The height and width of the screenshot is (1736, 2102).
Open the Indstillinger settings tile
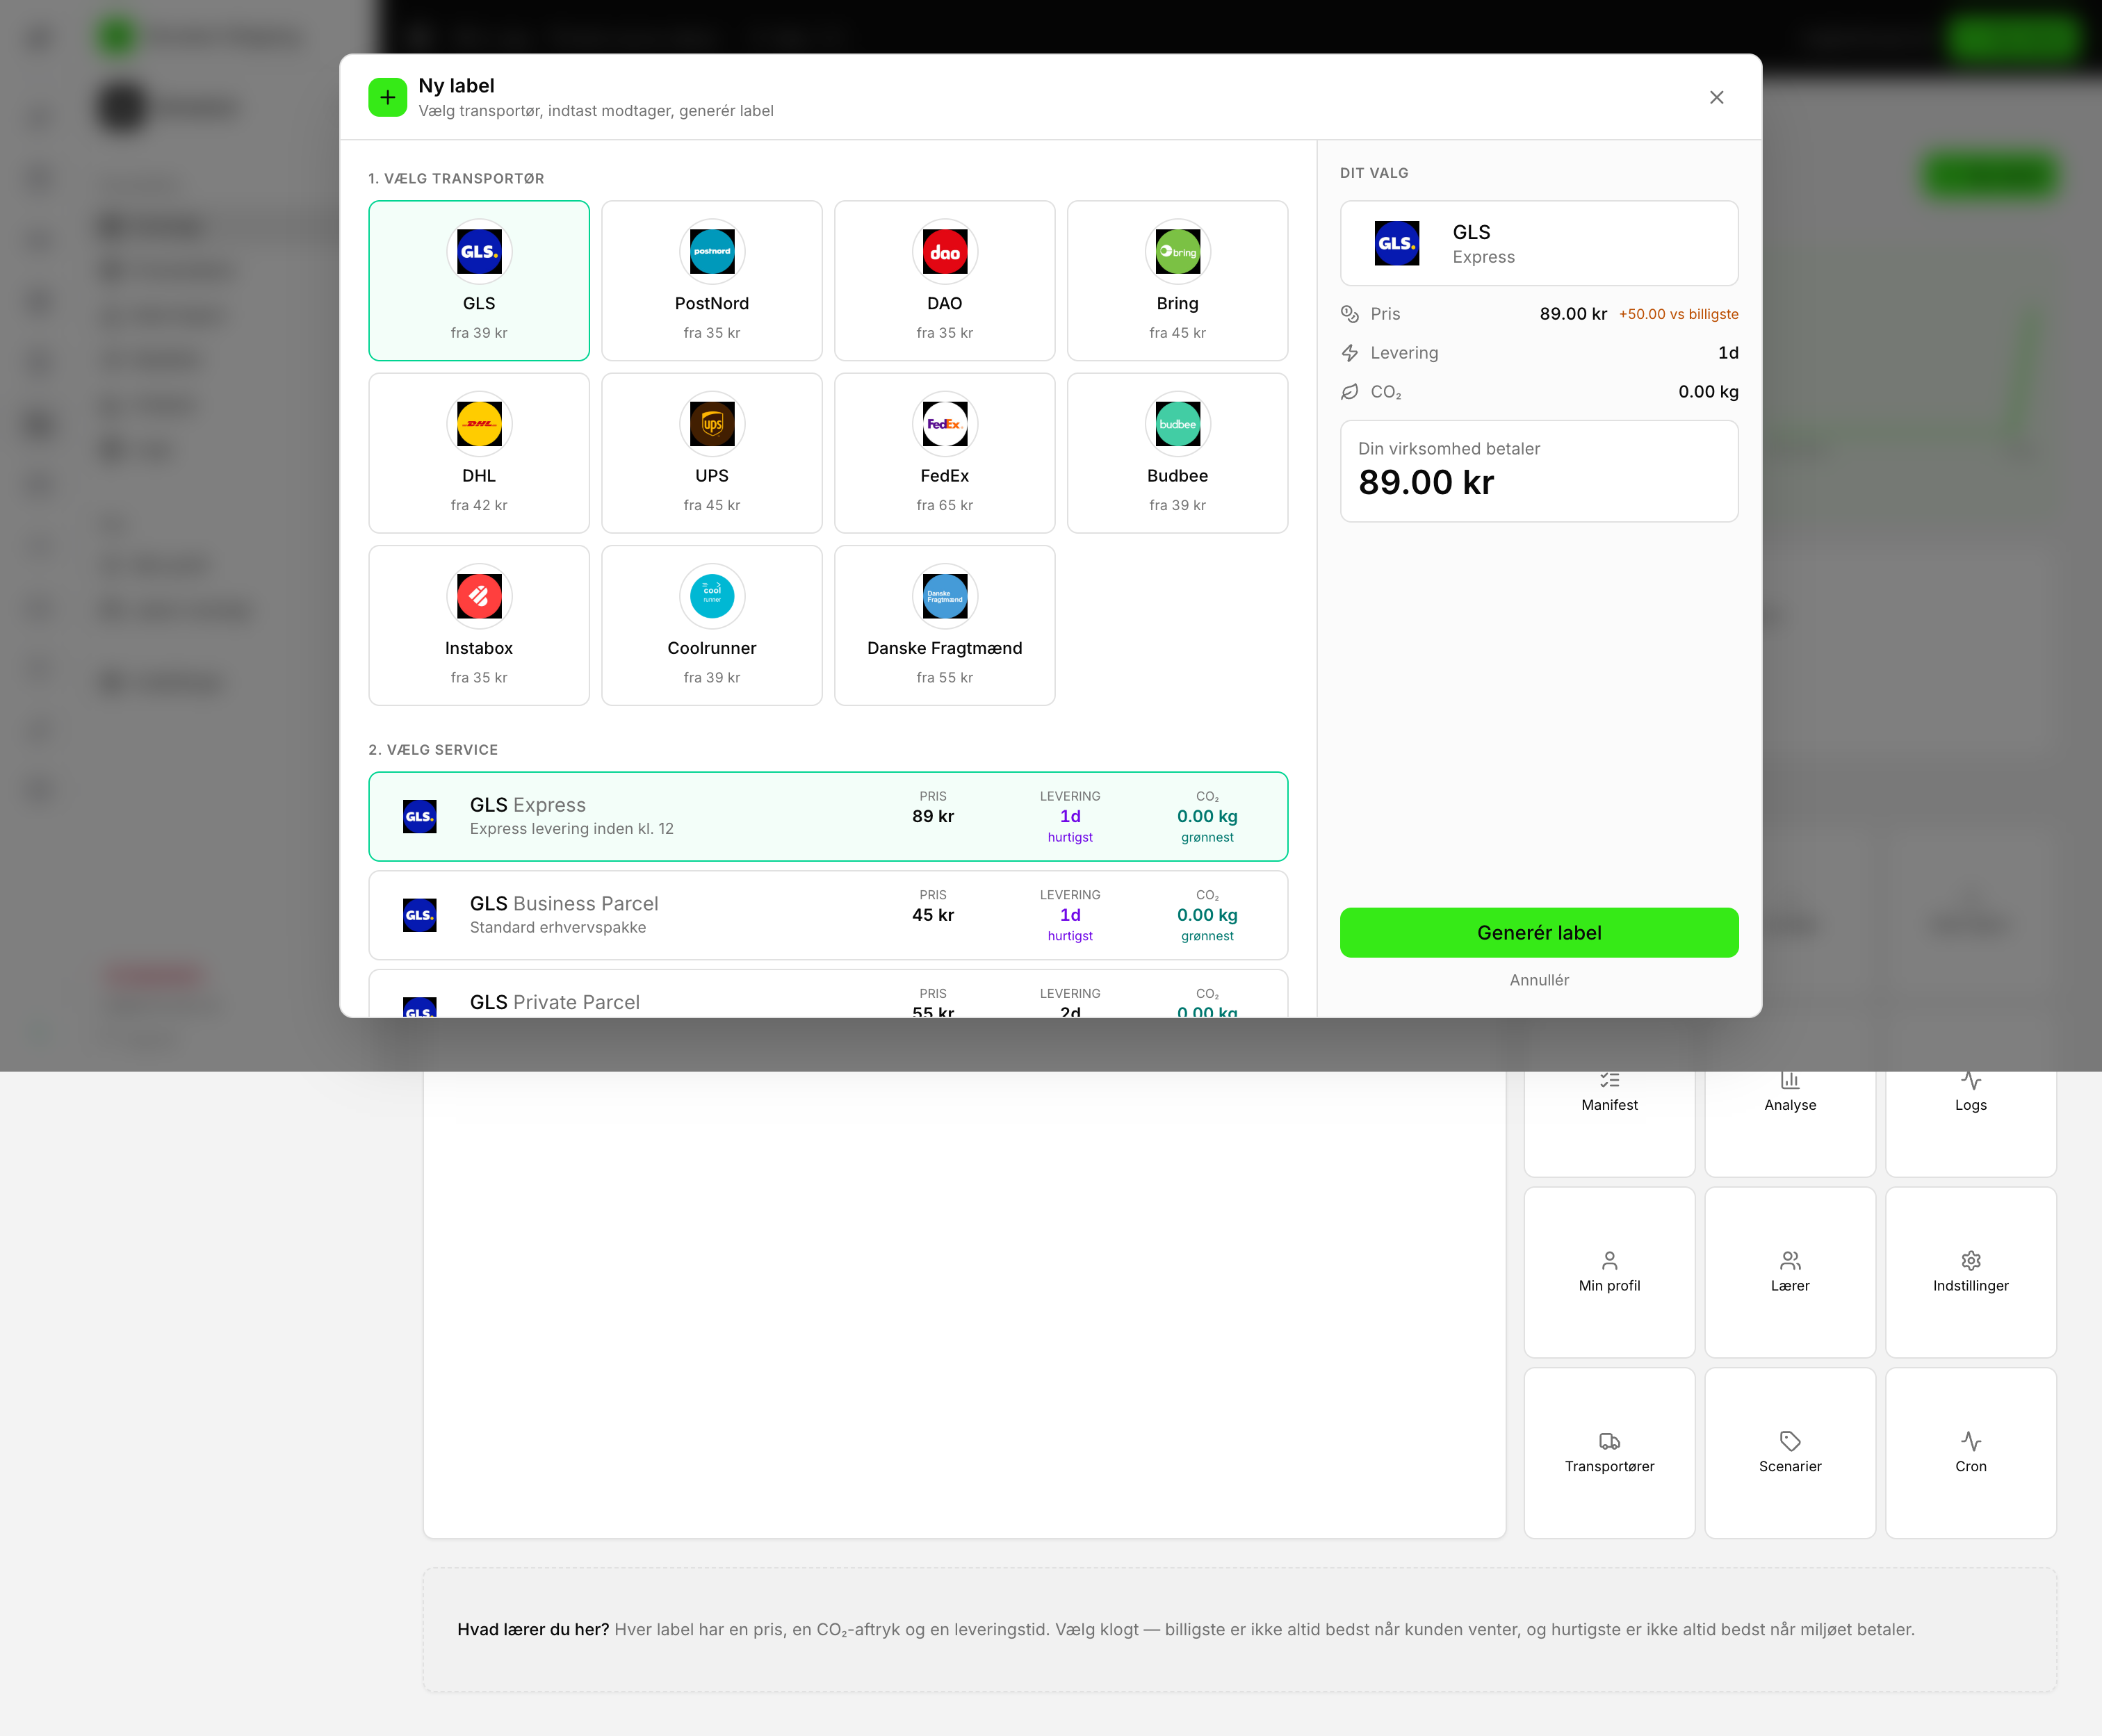(1971, 1272)
